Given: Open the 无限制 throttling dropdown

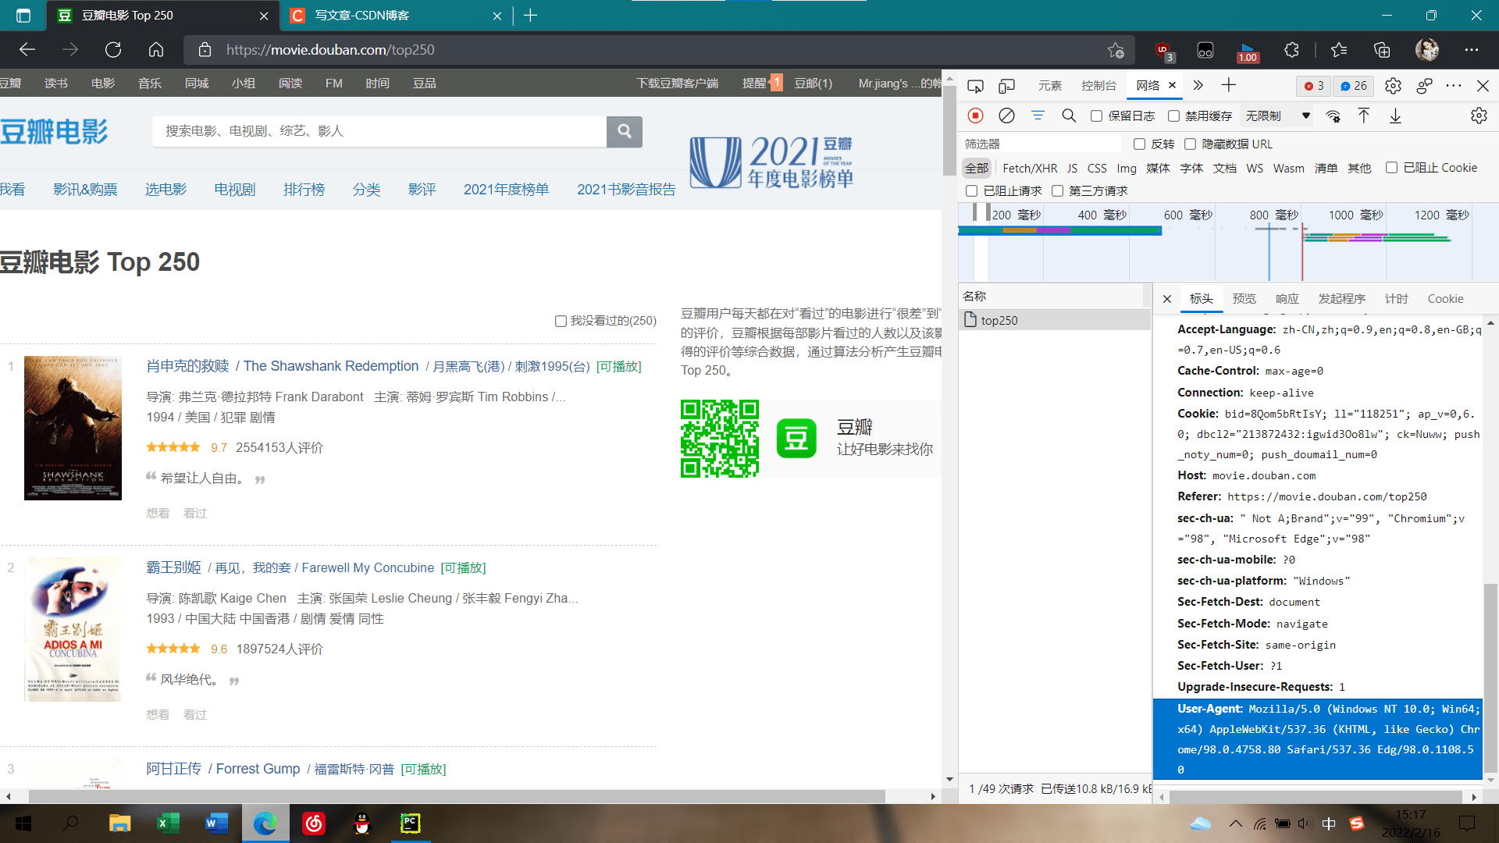Looking at the screenshot, I should 1277,116.
